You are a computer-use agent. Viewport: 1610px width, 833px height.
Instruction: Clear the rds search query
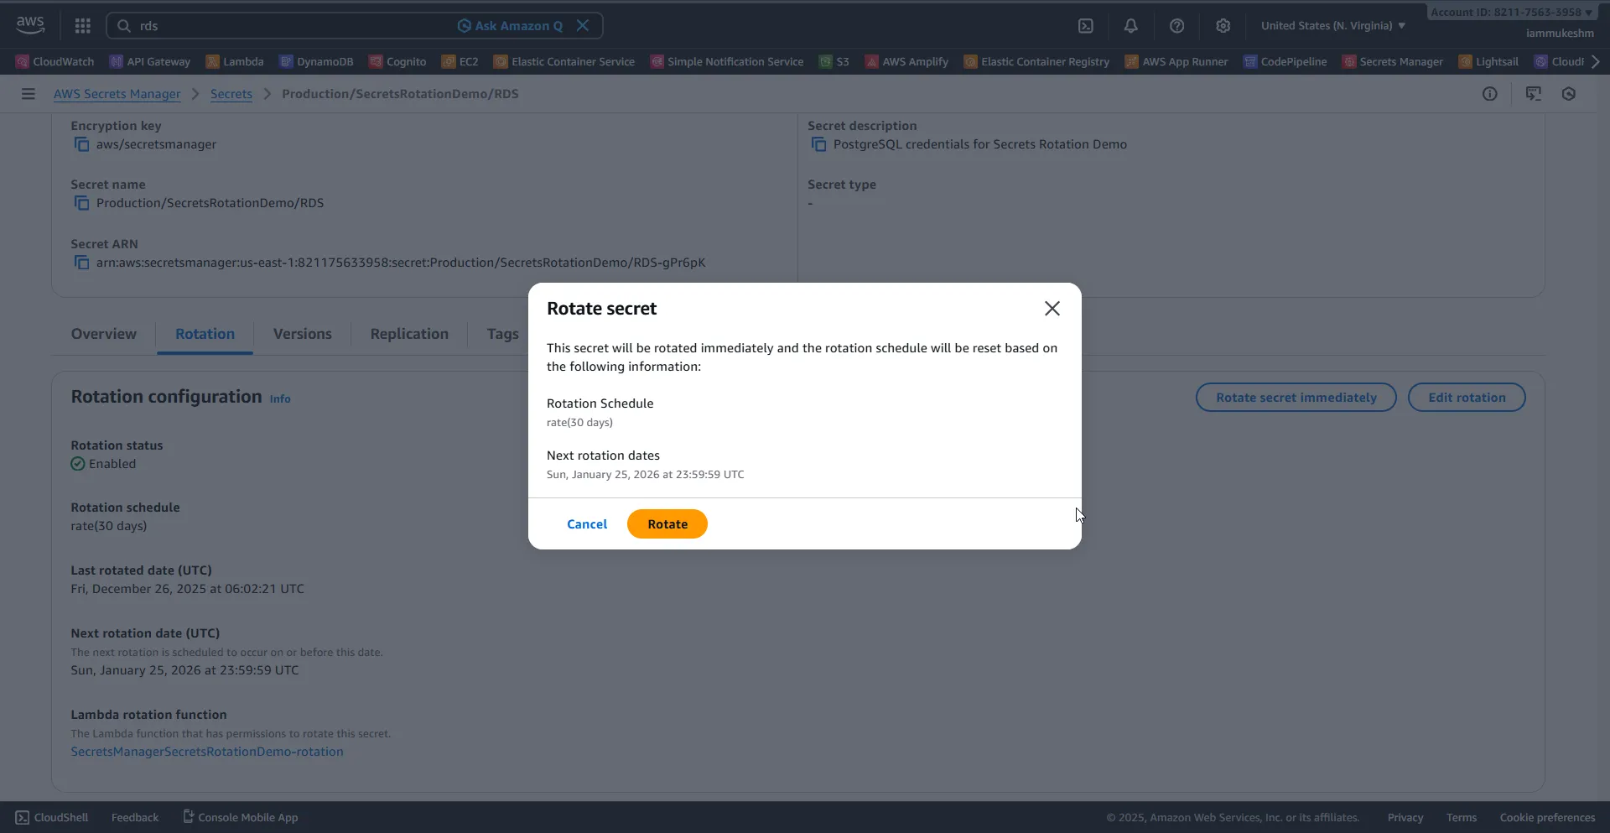pos(583,25)
